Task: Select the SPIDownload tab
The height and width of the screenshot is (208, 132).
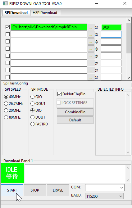Action: point(16,13)
